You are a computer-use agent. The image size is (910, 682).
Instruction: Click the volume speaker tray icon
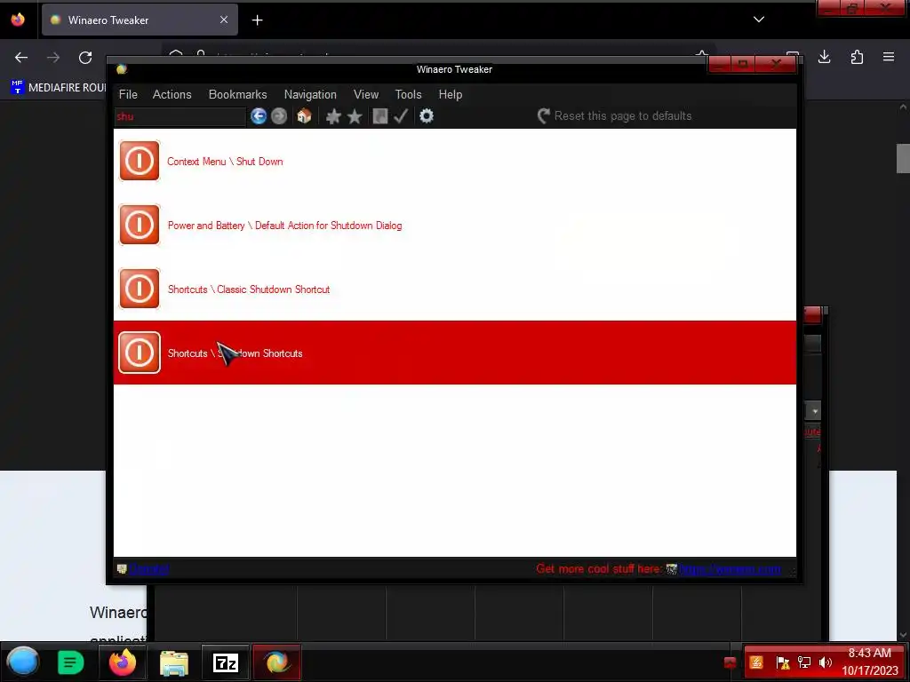[x=826, y=662]
